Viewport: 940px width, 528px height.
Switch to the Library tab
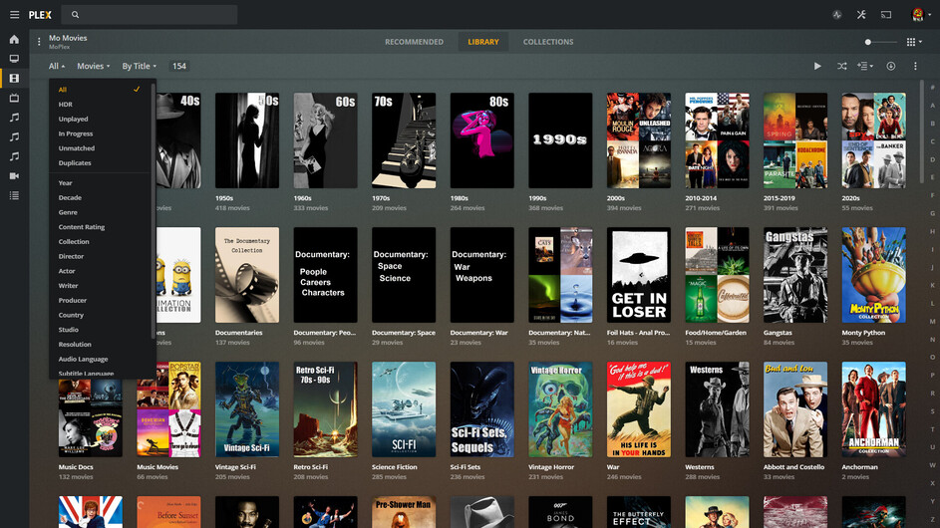pyautogui.click(x=483, y=42)
